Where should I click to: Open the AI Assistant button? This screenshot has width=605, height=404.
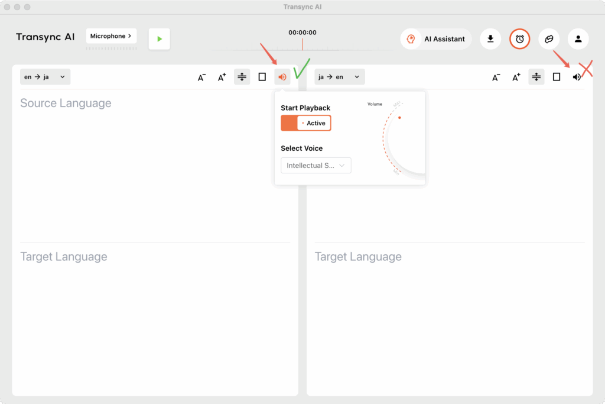point(436,39)
